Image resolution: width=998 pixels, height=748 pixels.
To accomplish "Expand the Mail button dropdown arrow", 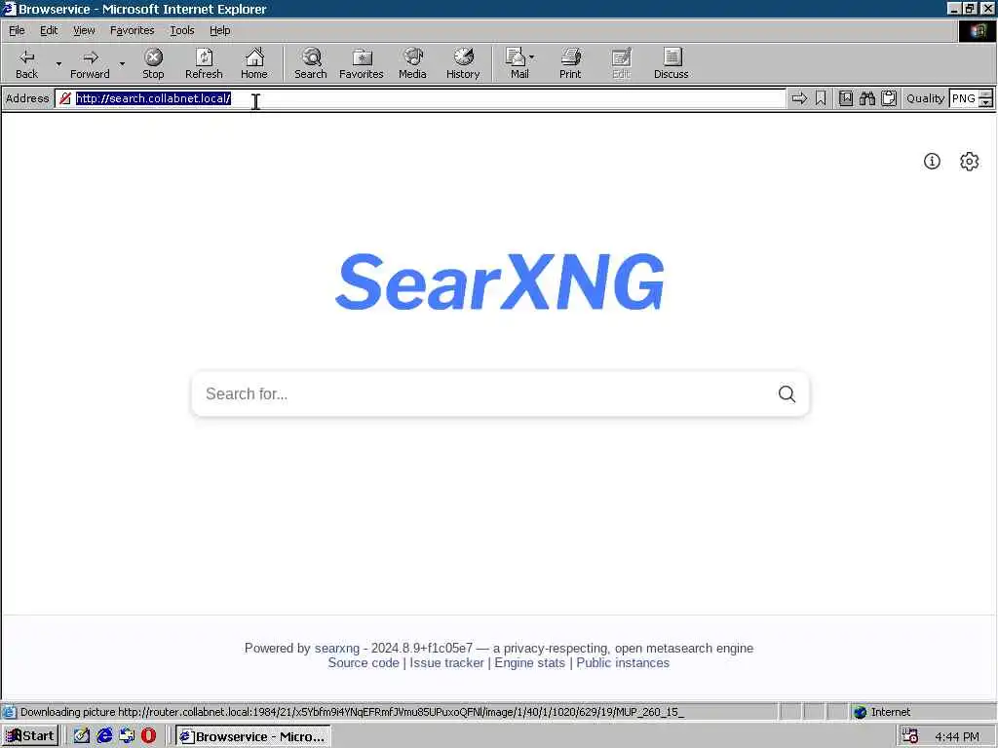I will tap(532, 57).
